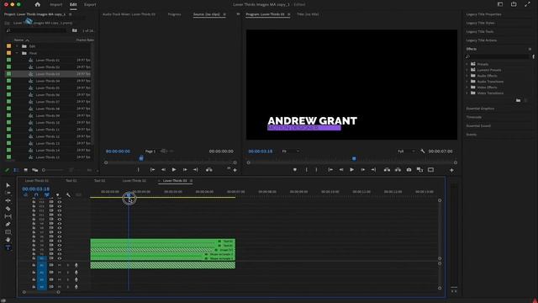538x303 pixels.
Task: Step forward one frame in Program monitor
Action: pyautogui.click(x=362, y=170)
